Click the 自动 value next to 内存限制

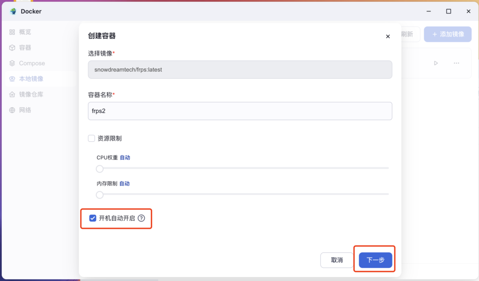tap(124, 184)
